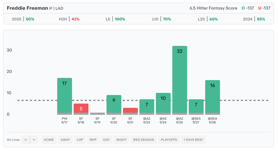Toggle the AWAY filter
278x151 pixels.
click(x=65, y=140)
